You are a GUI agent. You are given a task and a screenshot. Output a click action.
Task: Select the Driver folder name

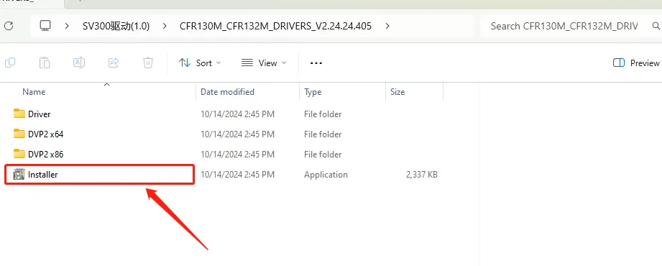[40, 114]
